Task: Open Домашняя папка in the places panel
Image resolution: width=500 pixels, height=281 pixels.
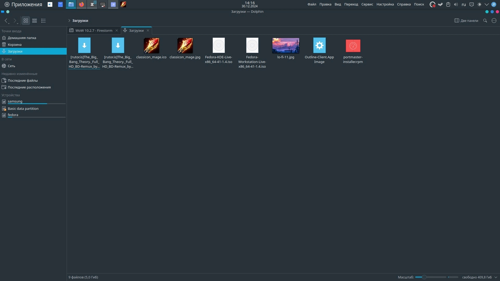Action: pyautogui.click(x=33, y=38)
